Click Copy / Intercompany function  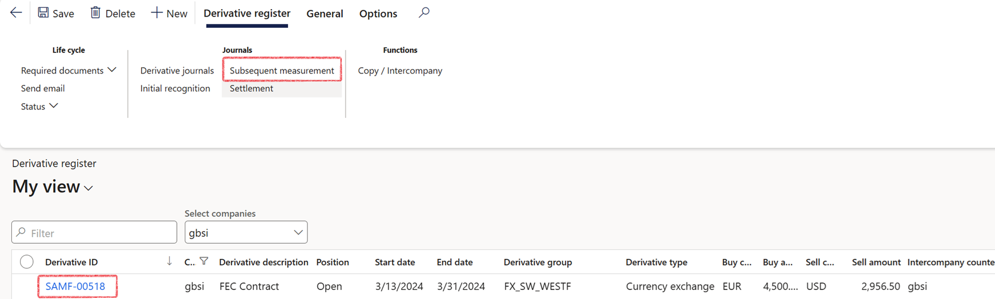click(x=400, y=71)
